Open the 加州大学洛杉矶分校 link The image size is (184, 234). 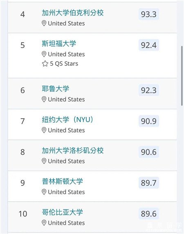point(72,151)
